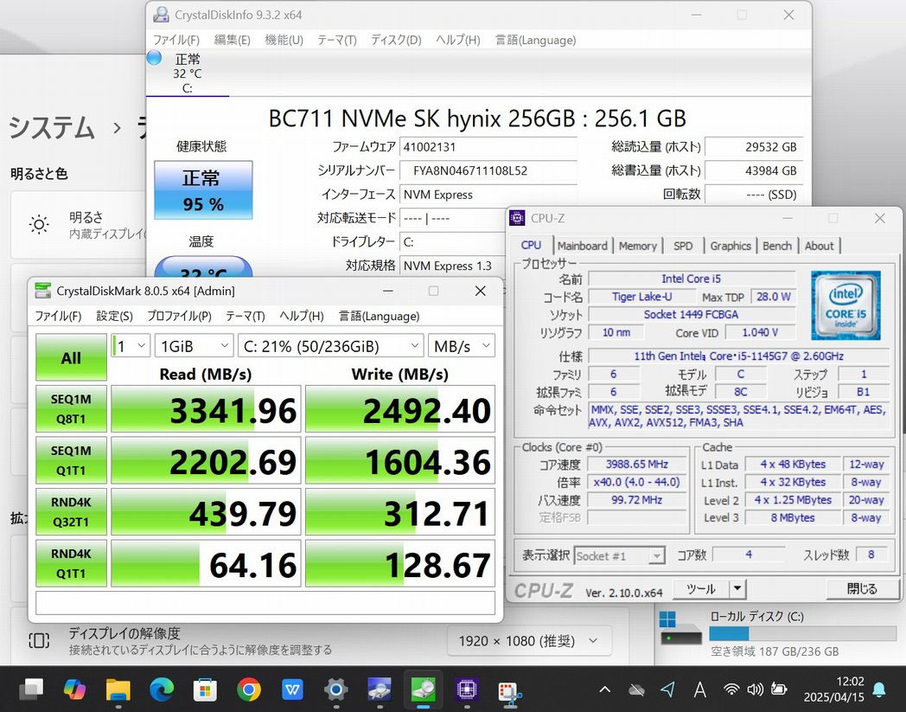Open the CrystalDiskMark プロファイル(P) menu

tap(179, 316)
